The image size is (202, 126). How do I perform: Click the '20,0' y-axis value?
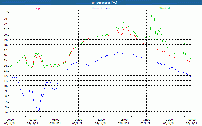[7, 35]
